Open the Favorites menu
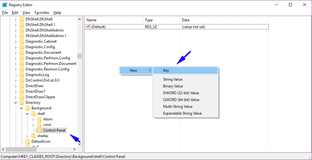Viewport: 312px width, 160px height. coord(42,13)
